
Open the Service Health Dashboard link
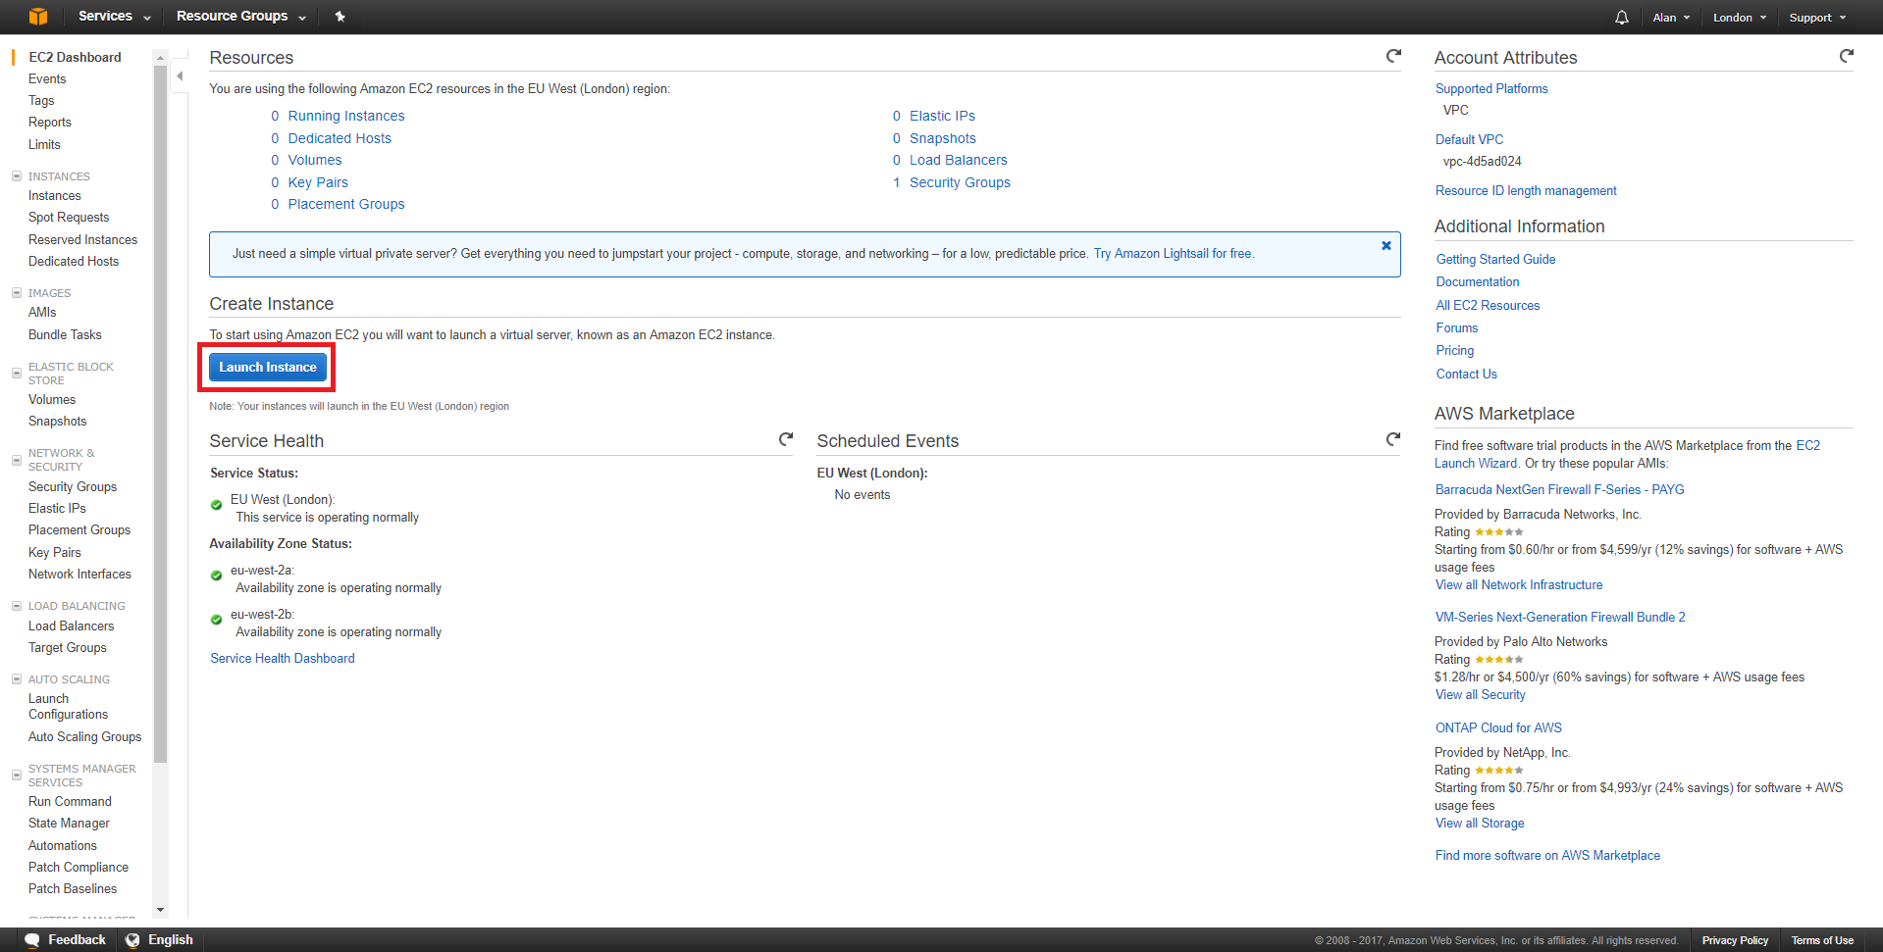283,659
